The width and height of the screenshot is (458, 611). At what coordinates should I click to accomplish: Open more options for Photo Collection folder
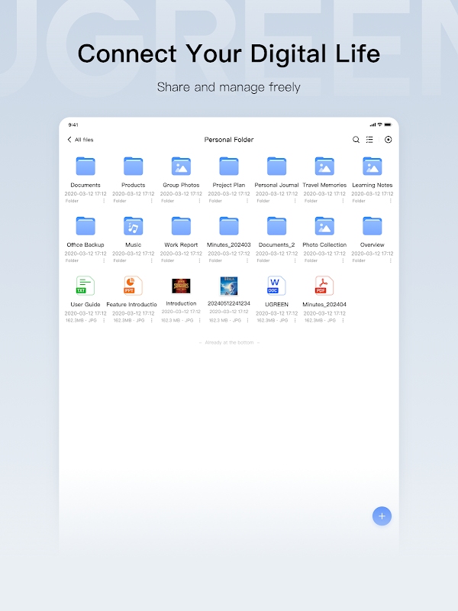click(x=343, y=260)
